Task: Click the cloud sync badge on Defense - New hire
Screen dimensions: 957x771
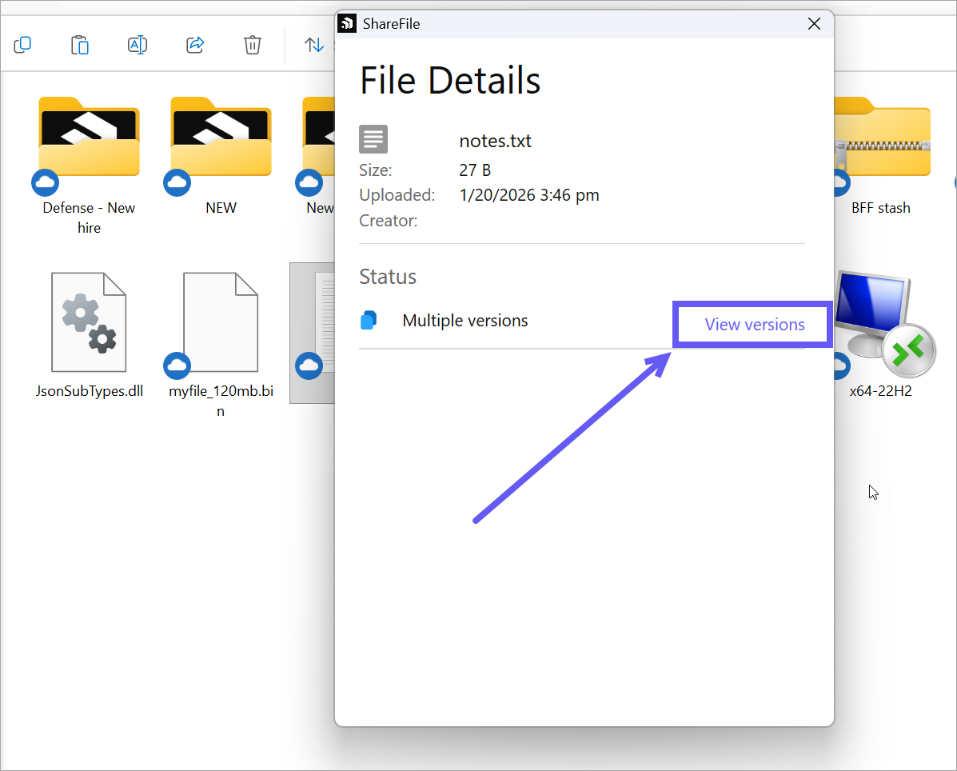Action: click(x=45, y=182)
